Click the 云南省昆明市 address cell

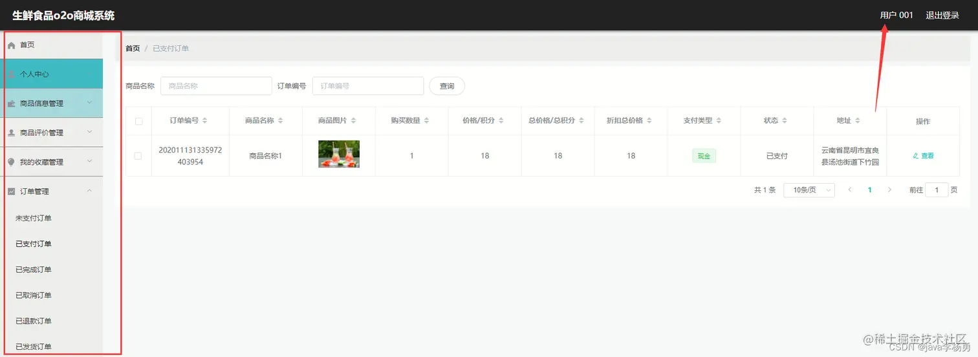(x=850, y=156)
